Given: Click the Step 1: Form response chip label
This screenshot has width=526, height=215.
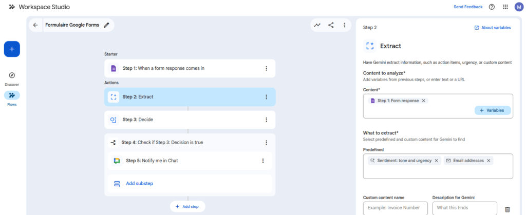Looking at the screenshot, I should coord(398,101).
